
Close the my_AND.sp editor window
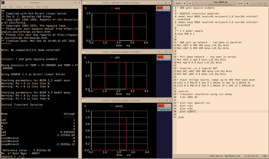click(x=266, y=3)
